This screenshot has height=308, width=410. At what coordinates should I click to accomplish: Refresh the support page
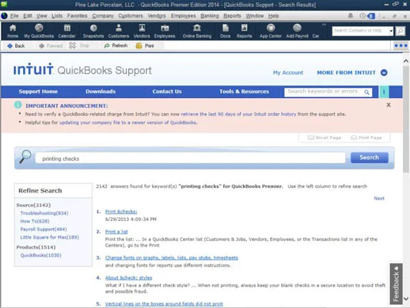coord(116,45)
